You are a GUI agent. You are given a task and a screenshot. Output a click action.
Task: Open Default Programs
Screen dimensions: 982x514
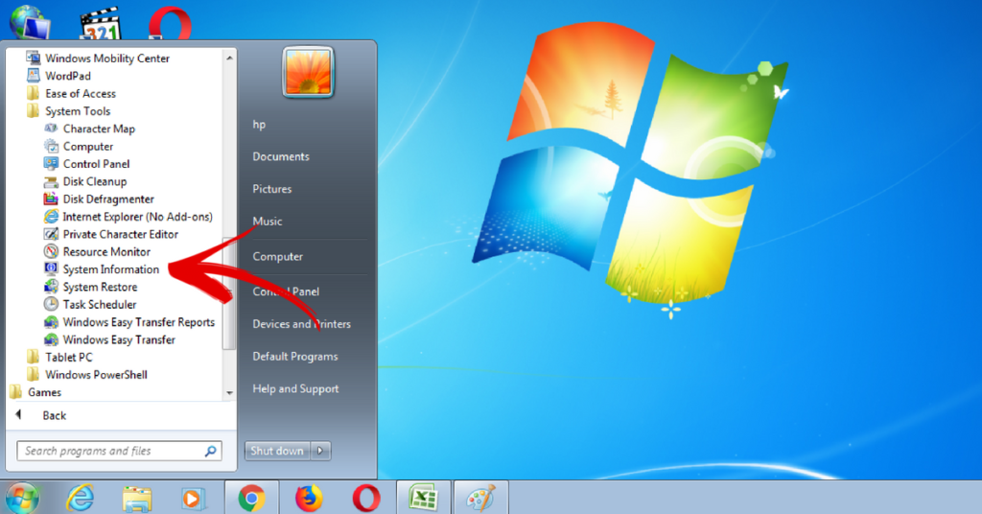[x=295, y=357]
